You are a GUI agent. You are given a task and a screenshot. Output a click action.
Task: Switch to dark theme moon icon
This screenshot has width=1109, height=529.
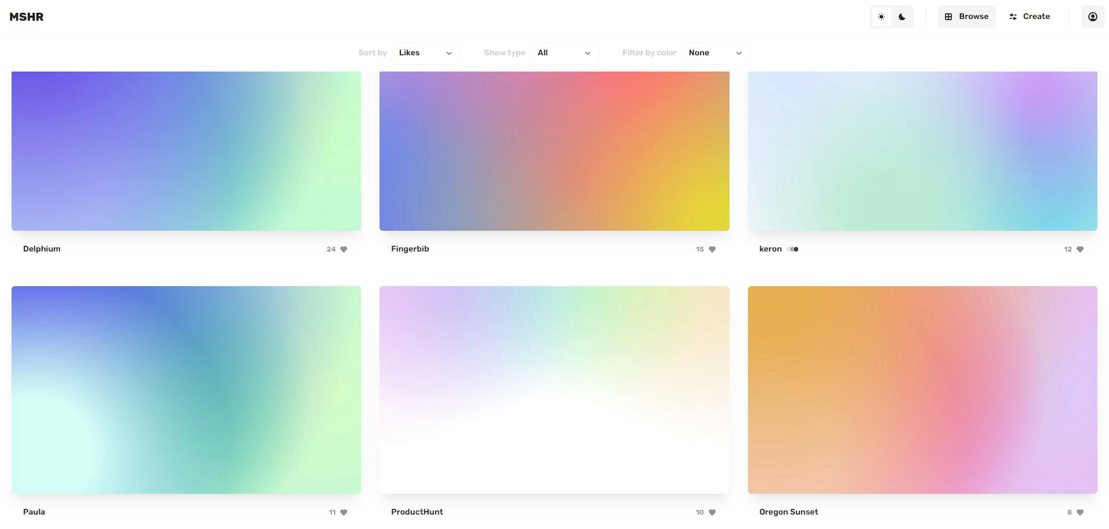click(902, 17)
